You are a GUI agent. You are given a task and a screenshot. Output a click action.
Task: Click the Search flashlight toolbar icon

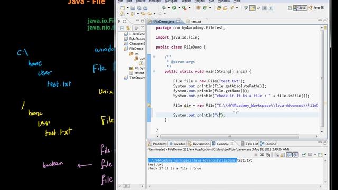click(232, 8)
